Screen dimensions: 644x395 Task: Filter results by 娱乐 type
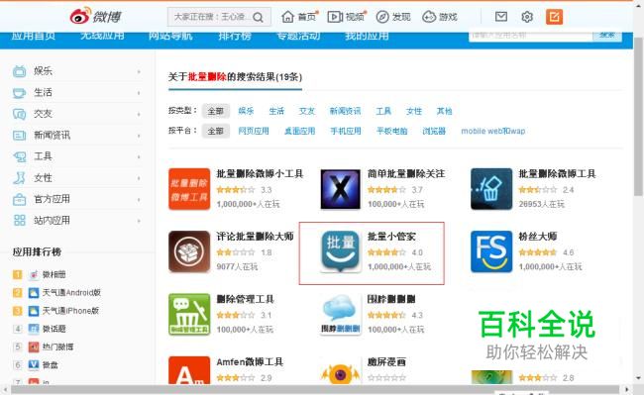point(246,111)
